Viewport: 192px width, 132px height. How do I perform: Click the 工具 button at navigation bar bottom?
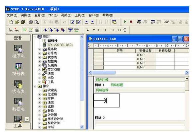[x=18, y=126]
